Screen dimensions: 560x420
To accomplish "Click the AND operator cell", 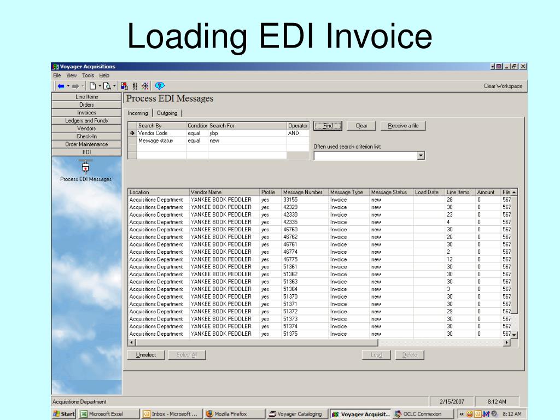I will [298, 133].
